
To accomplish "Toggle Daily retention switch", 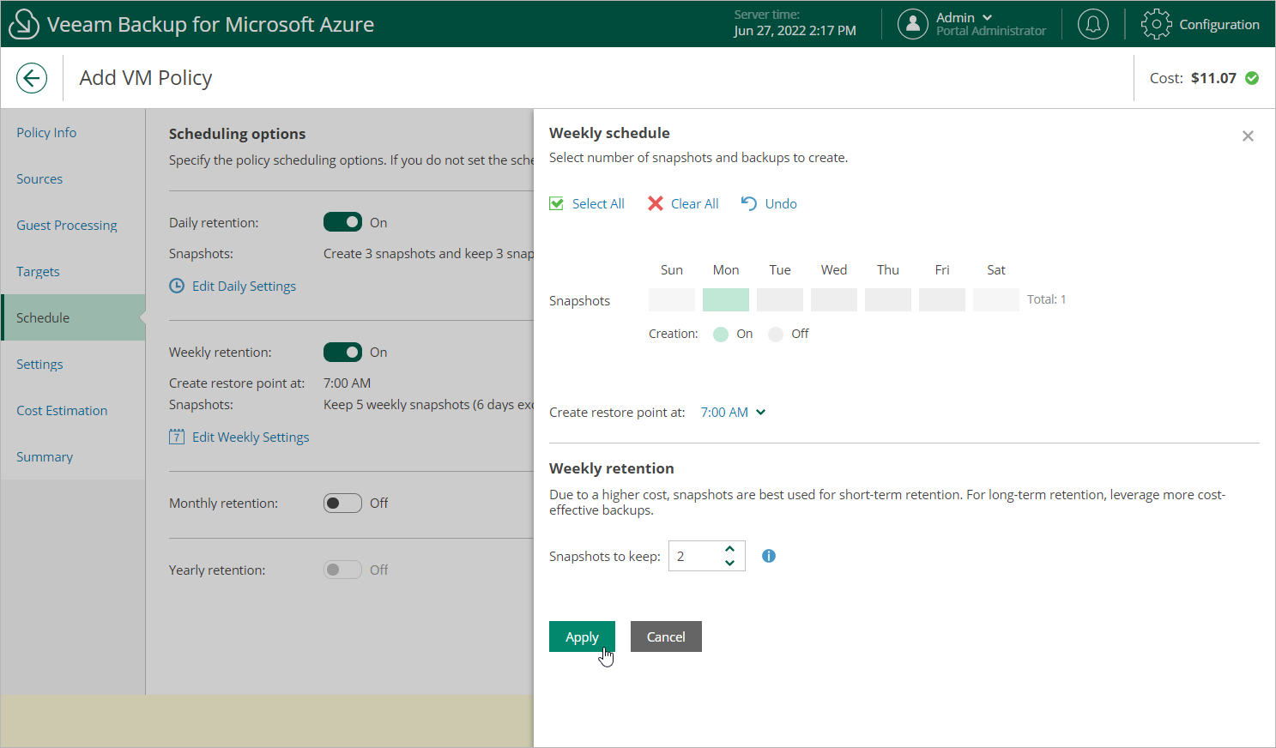I will [342, 222].
